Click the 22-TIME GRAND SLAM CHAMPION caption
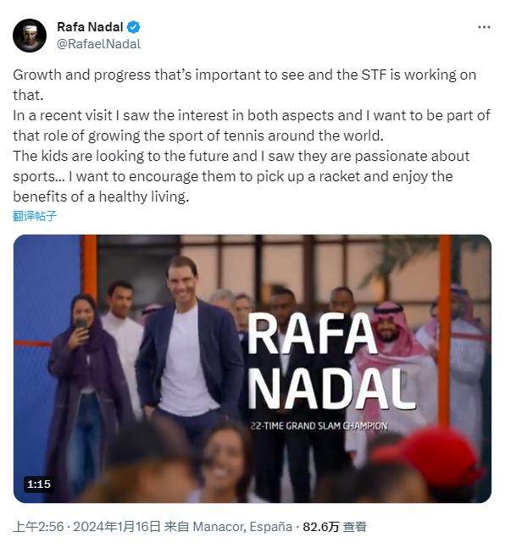The image size is (505, 548). click(x=319, y=426)
